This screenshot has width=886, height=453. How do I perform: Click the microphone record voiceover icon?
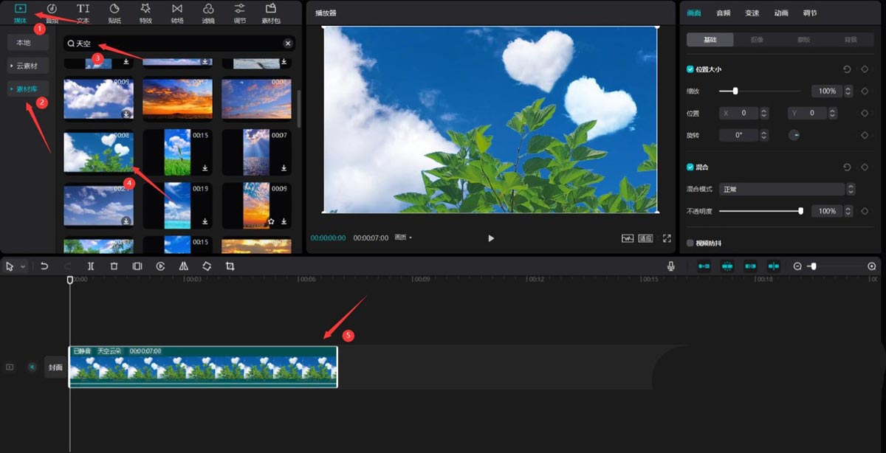(x=670, y=266)
